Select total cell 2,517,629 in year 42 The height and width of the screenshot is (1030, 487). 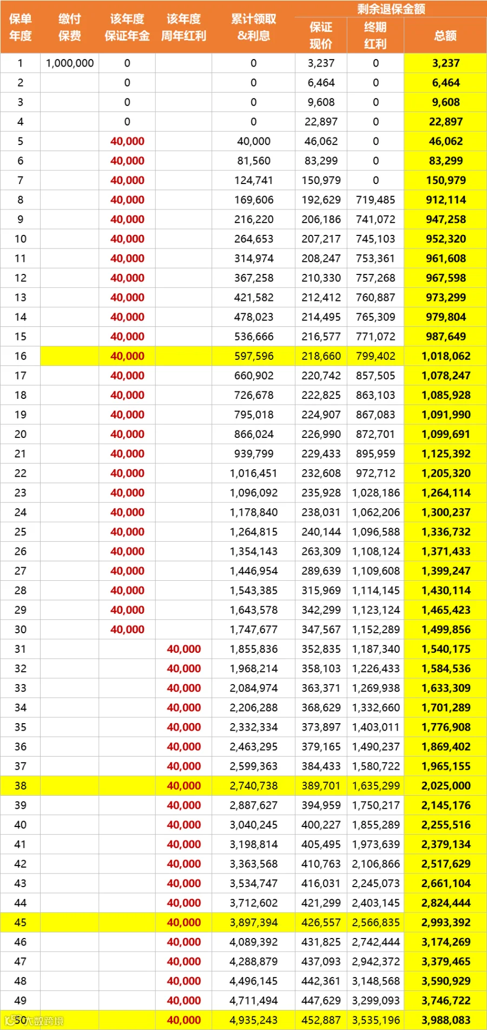(x=445, y=864)
